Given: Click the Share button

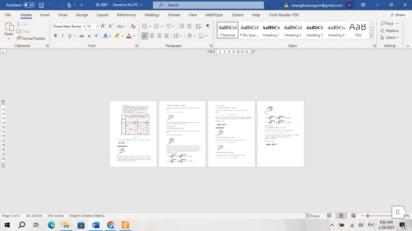Looking at the screenshot, I should [x=397, y=15].
